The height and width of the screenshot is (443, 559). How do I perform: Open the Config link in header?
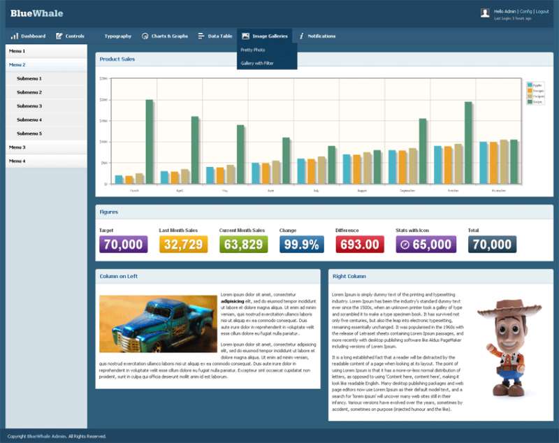(x=525, y=12)
